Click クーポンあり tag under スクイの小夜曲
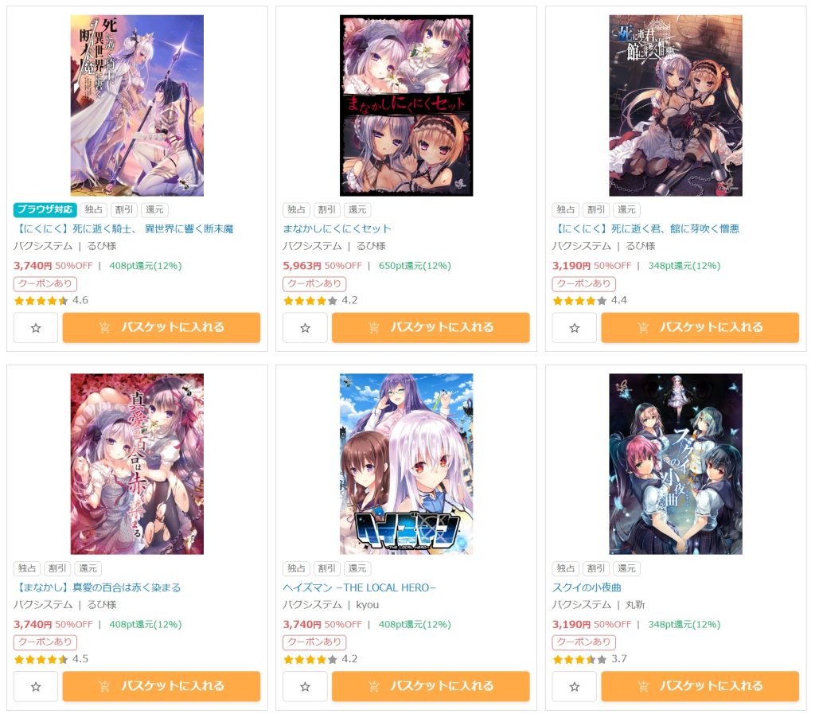The height and width of the screenshot is (718, 815). pyautogui.click(x=583, y=642)
